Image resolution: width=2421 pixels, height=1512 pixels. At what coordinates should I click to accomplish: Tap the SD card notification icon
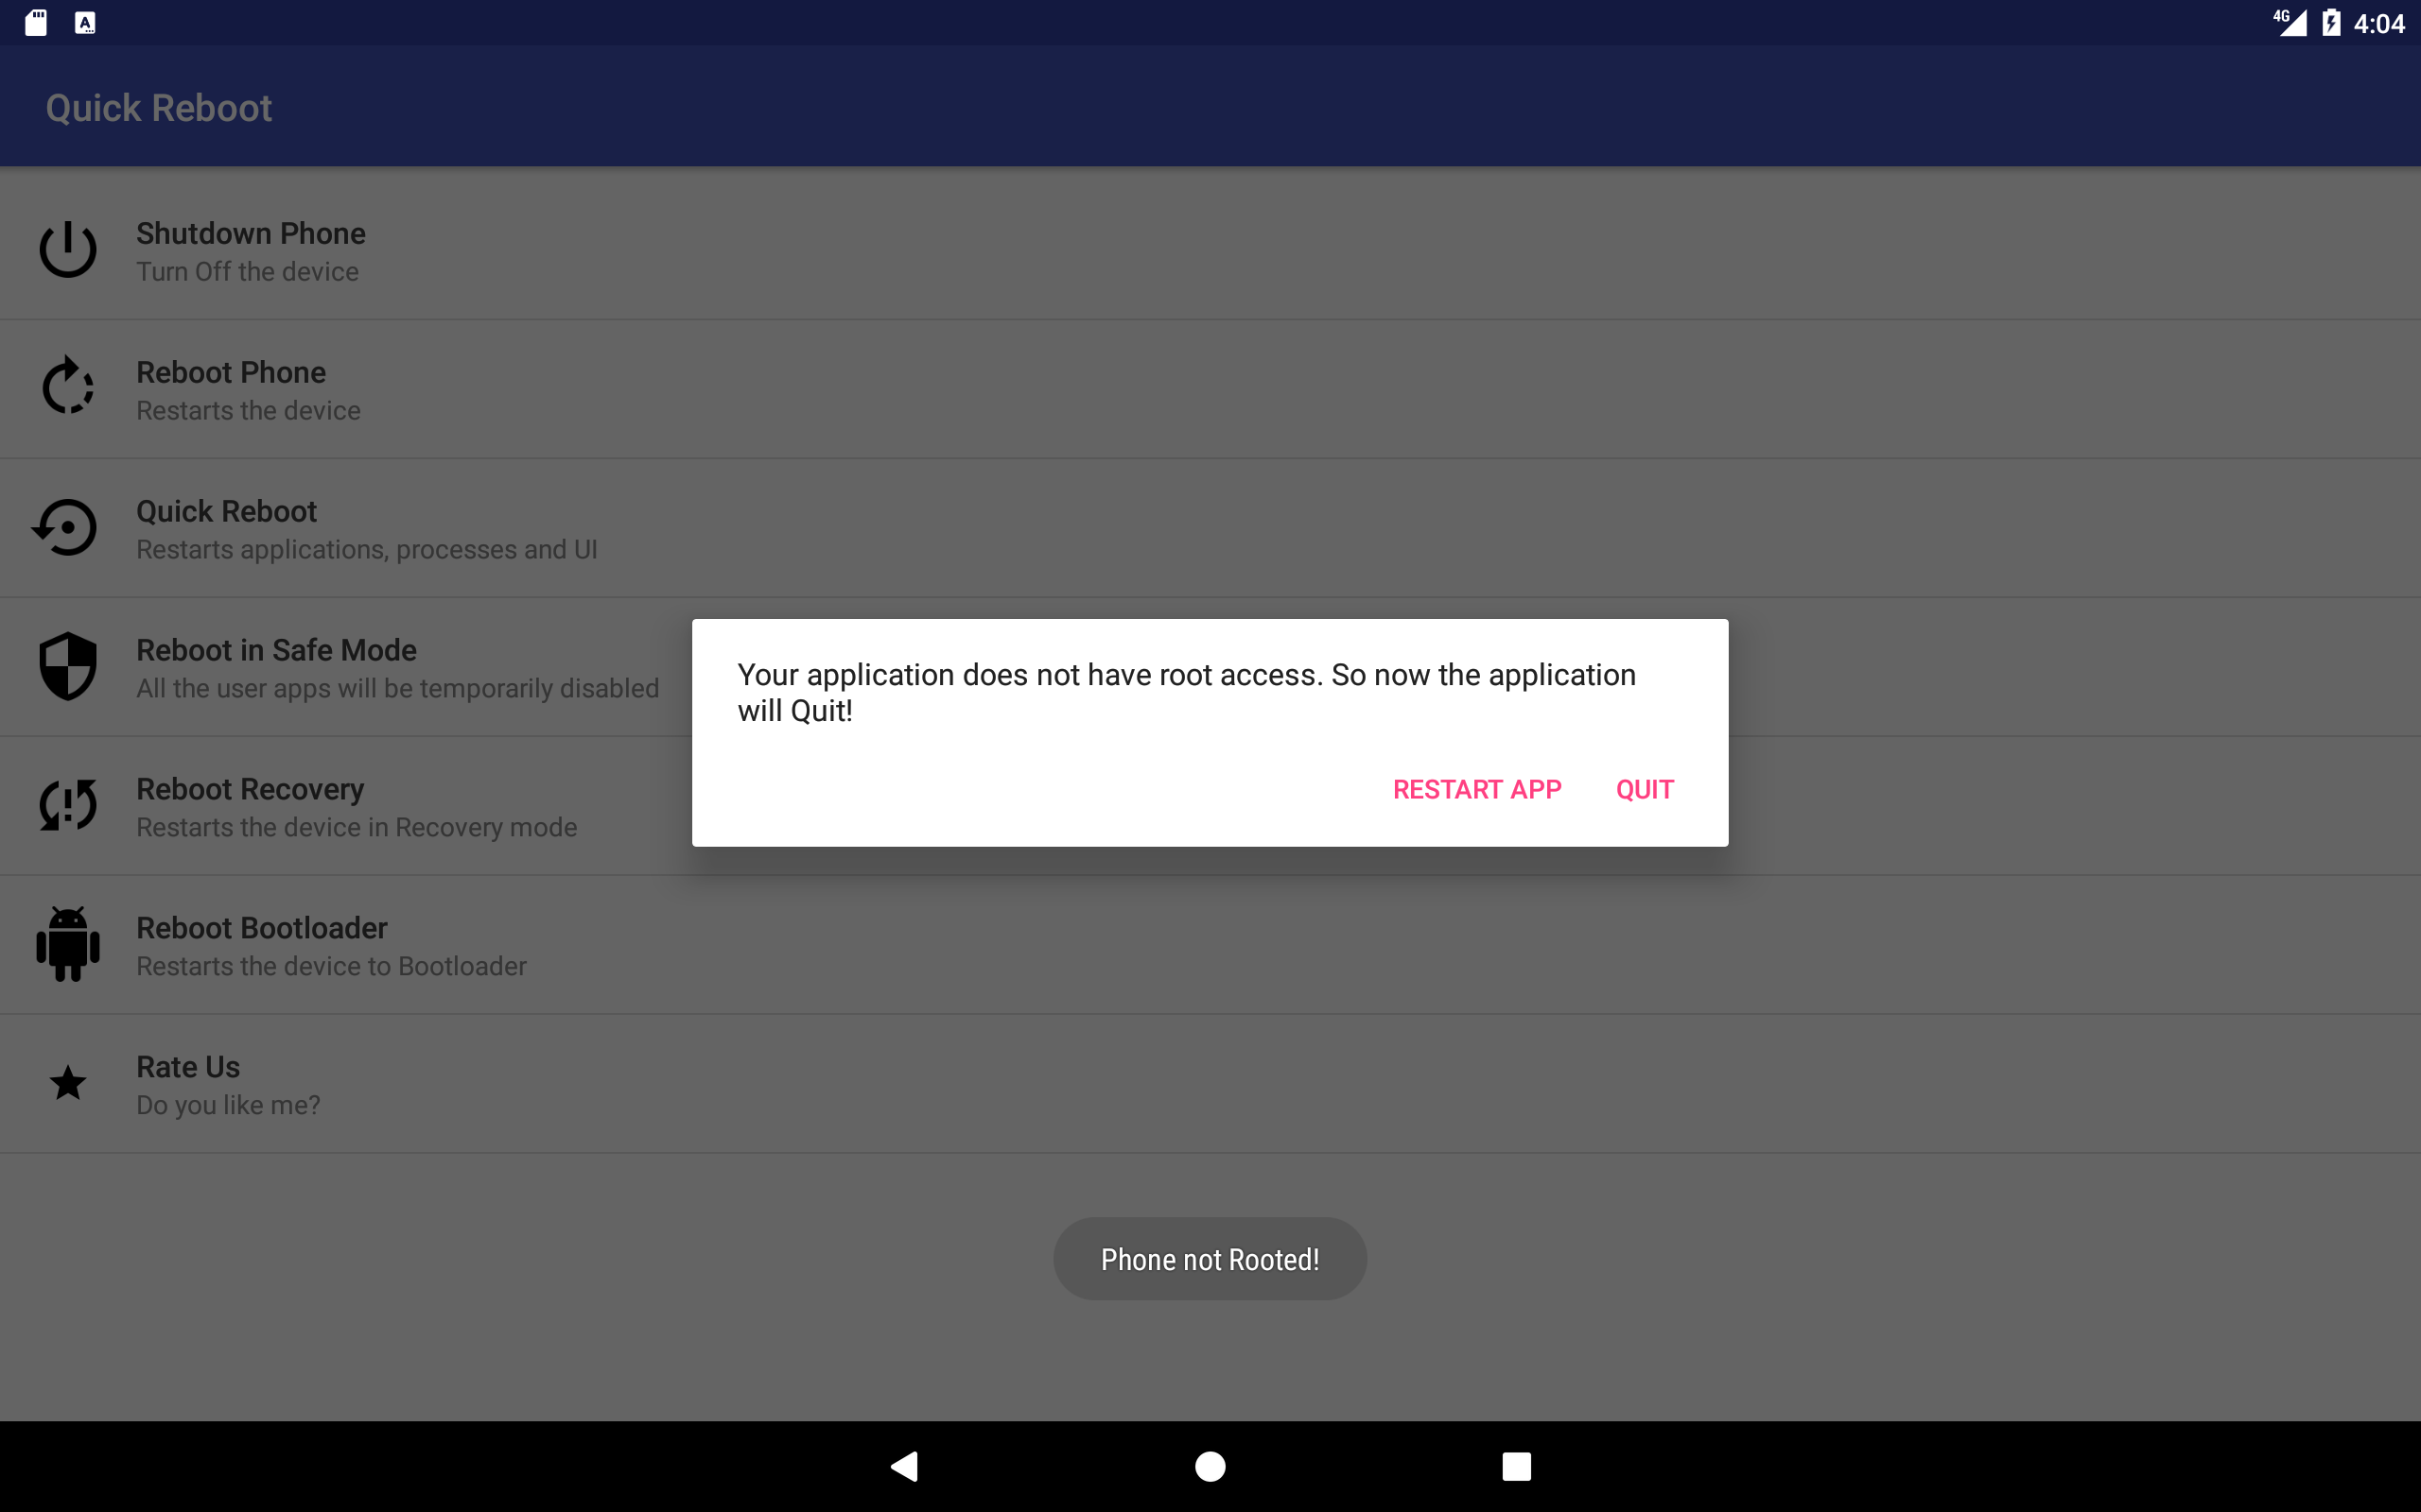tap(36, 22)
